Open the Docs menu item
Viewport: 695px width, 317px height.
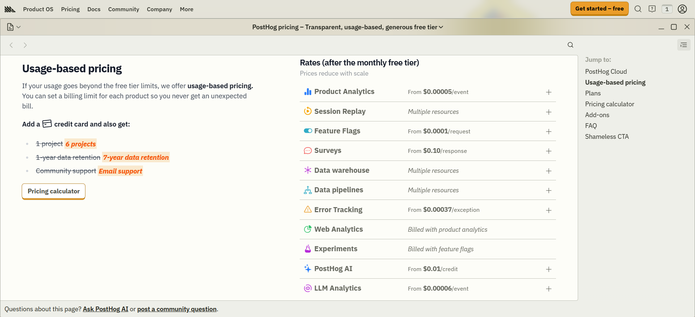pos(94,9)
